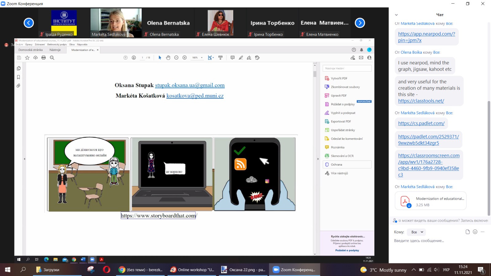This screenshot has height=276, width=491.
Task: Open Zoom Конференц taskbar app
Action: [294, 270]
